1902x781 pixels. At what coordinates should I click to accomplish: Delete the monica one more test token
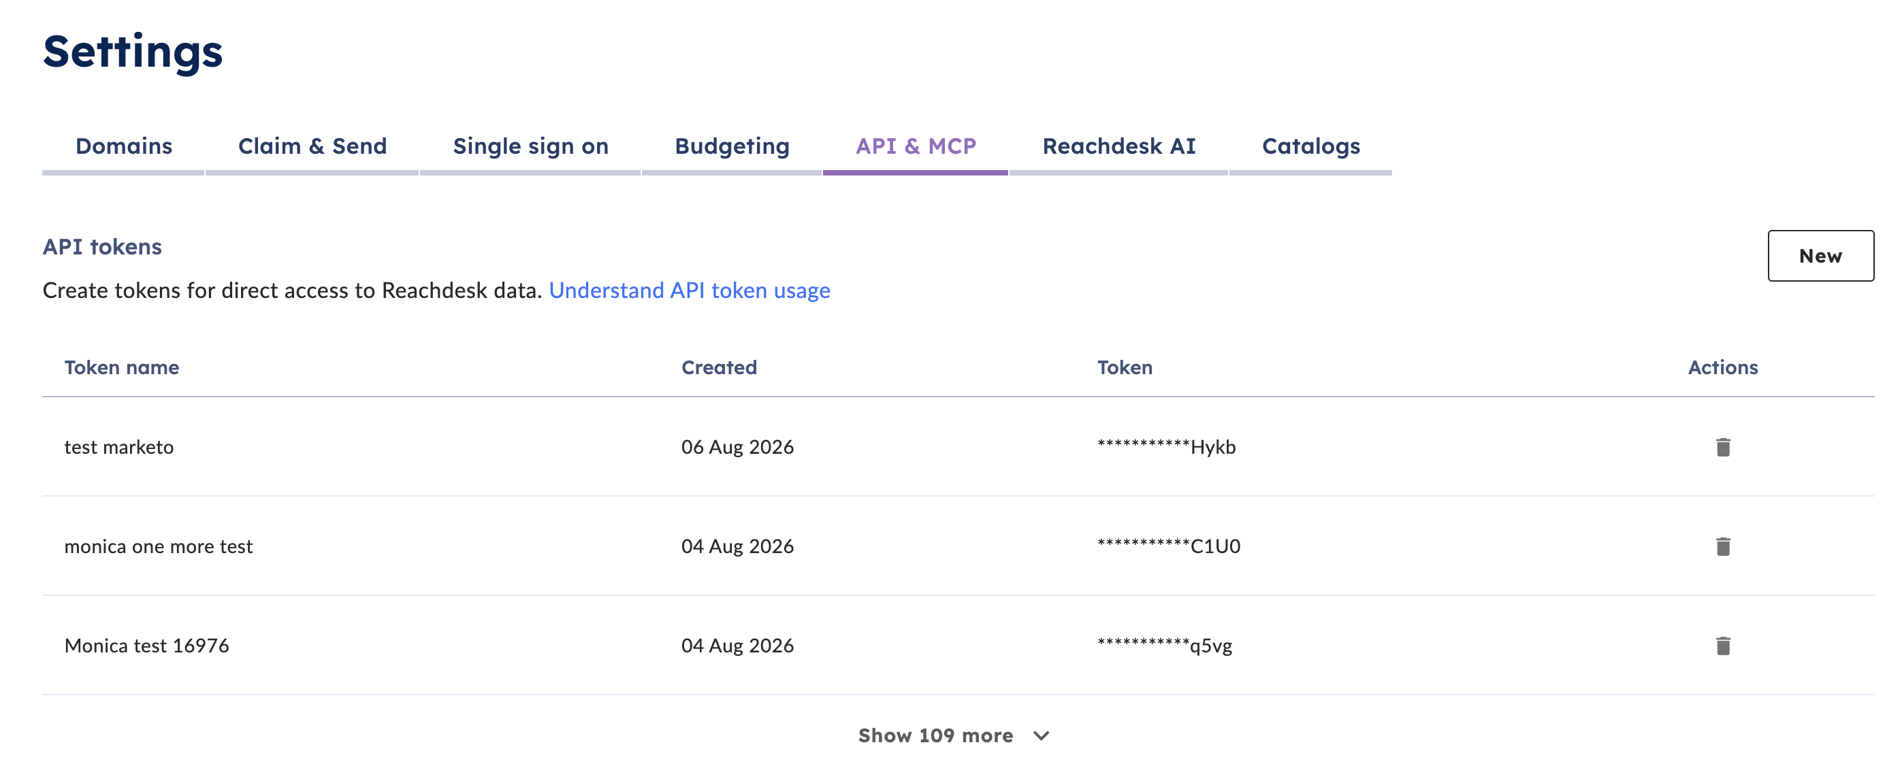(x=1722, y=546)
